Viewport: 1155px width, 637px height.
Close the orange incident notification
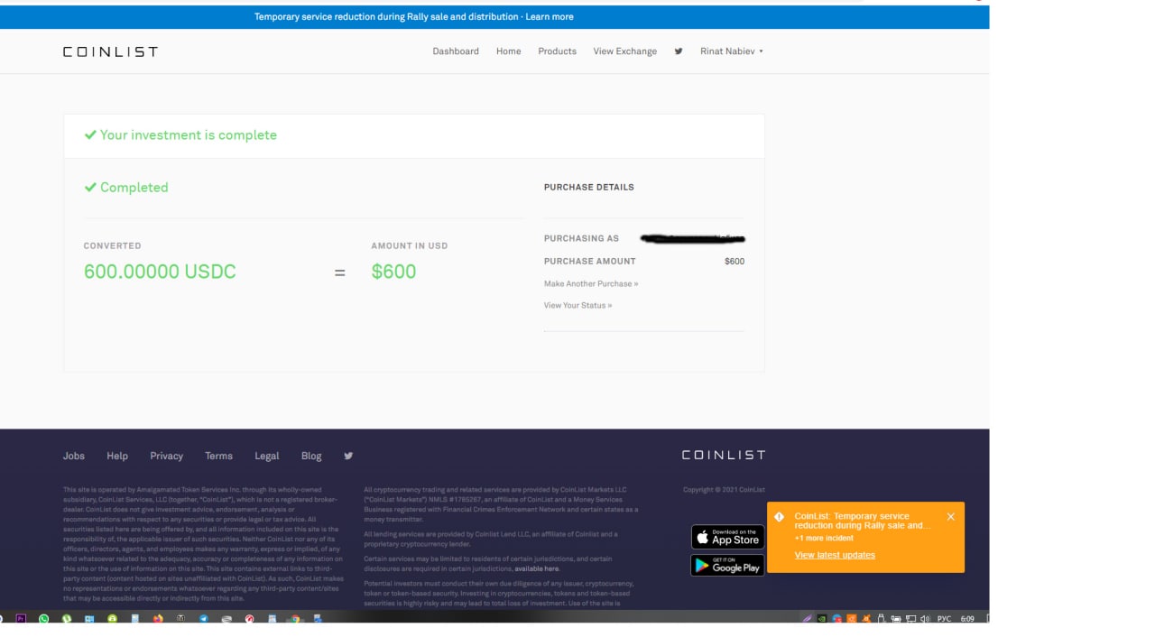[950, 517]
